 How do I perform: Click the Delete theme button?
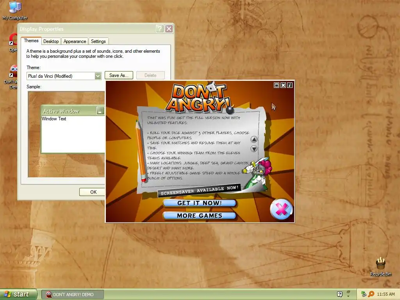coord(150,75)
